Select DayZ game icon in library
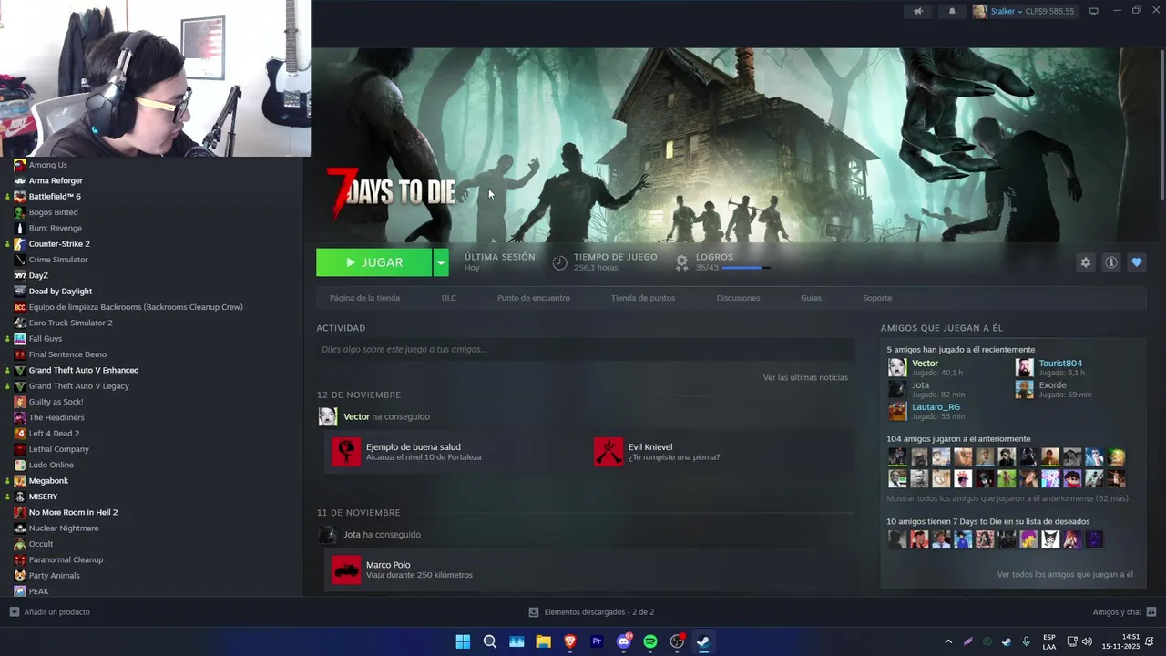1166x656 pixels. 20,275
